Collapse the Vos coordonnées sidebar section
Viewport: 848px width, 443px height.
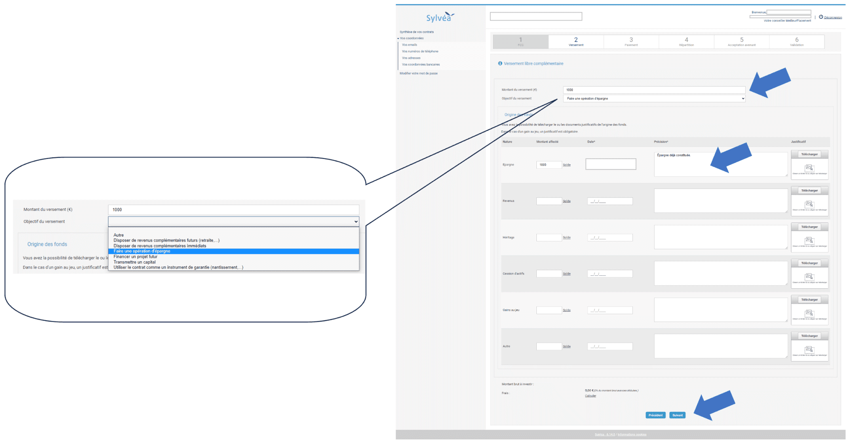[x=398, y=38]
